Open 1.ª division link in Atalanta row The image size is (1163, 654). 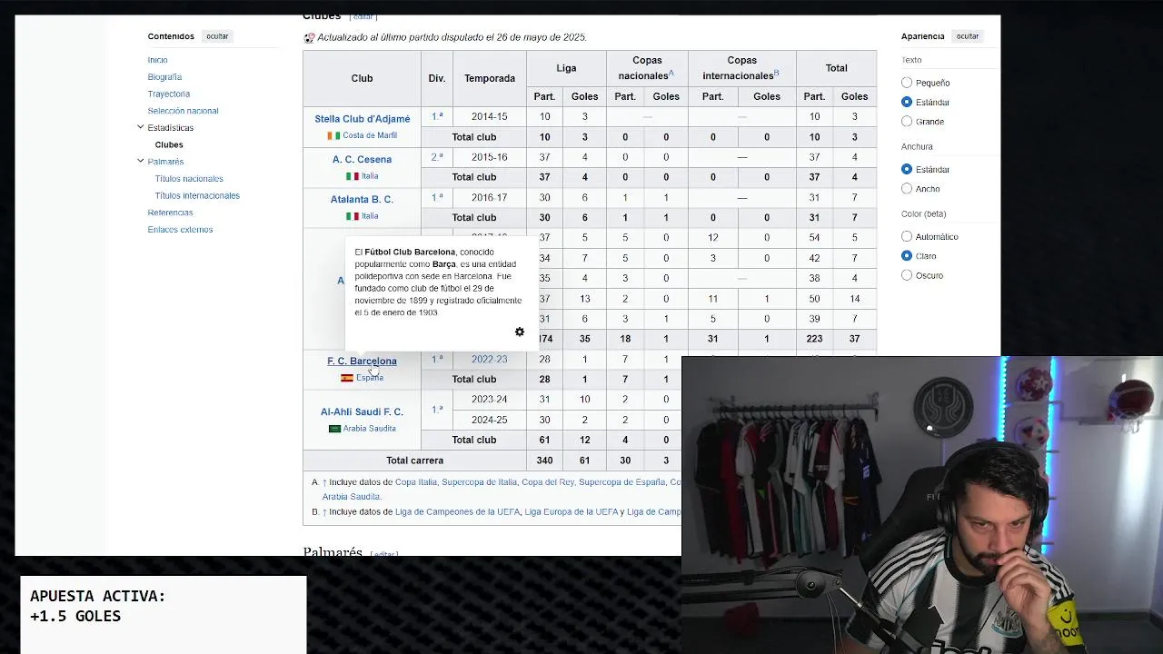[x=437, y=197]
